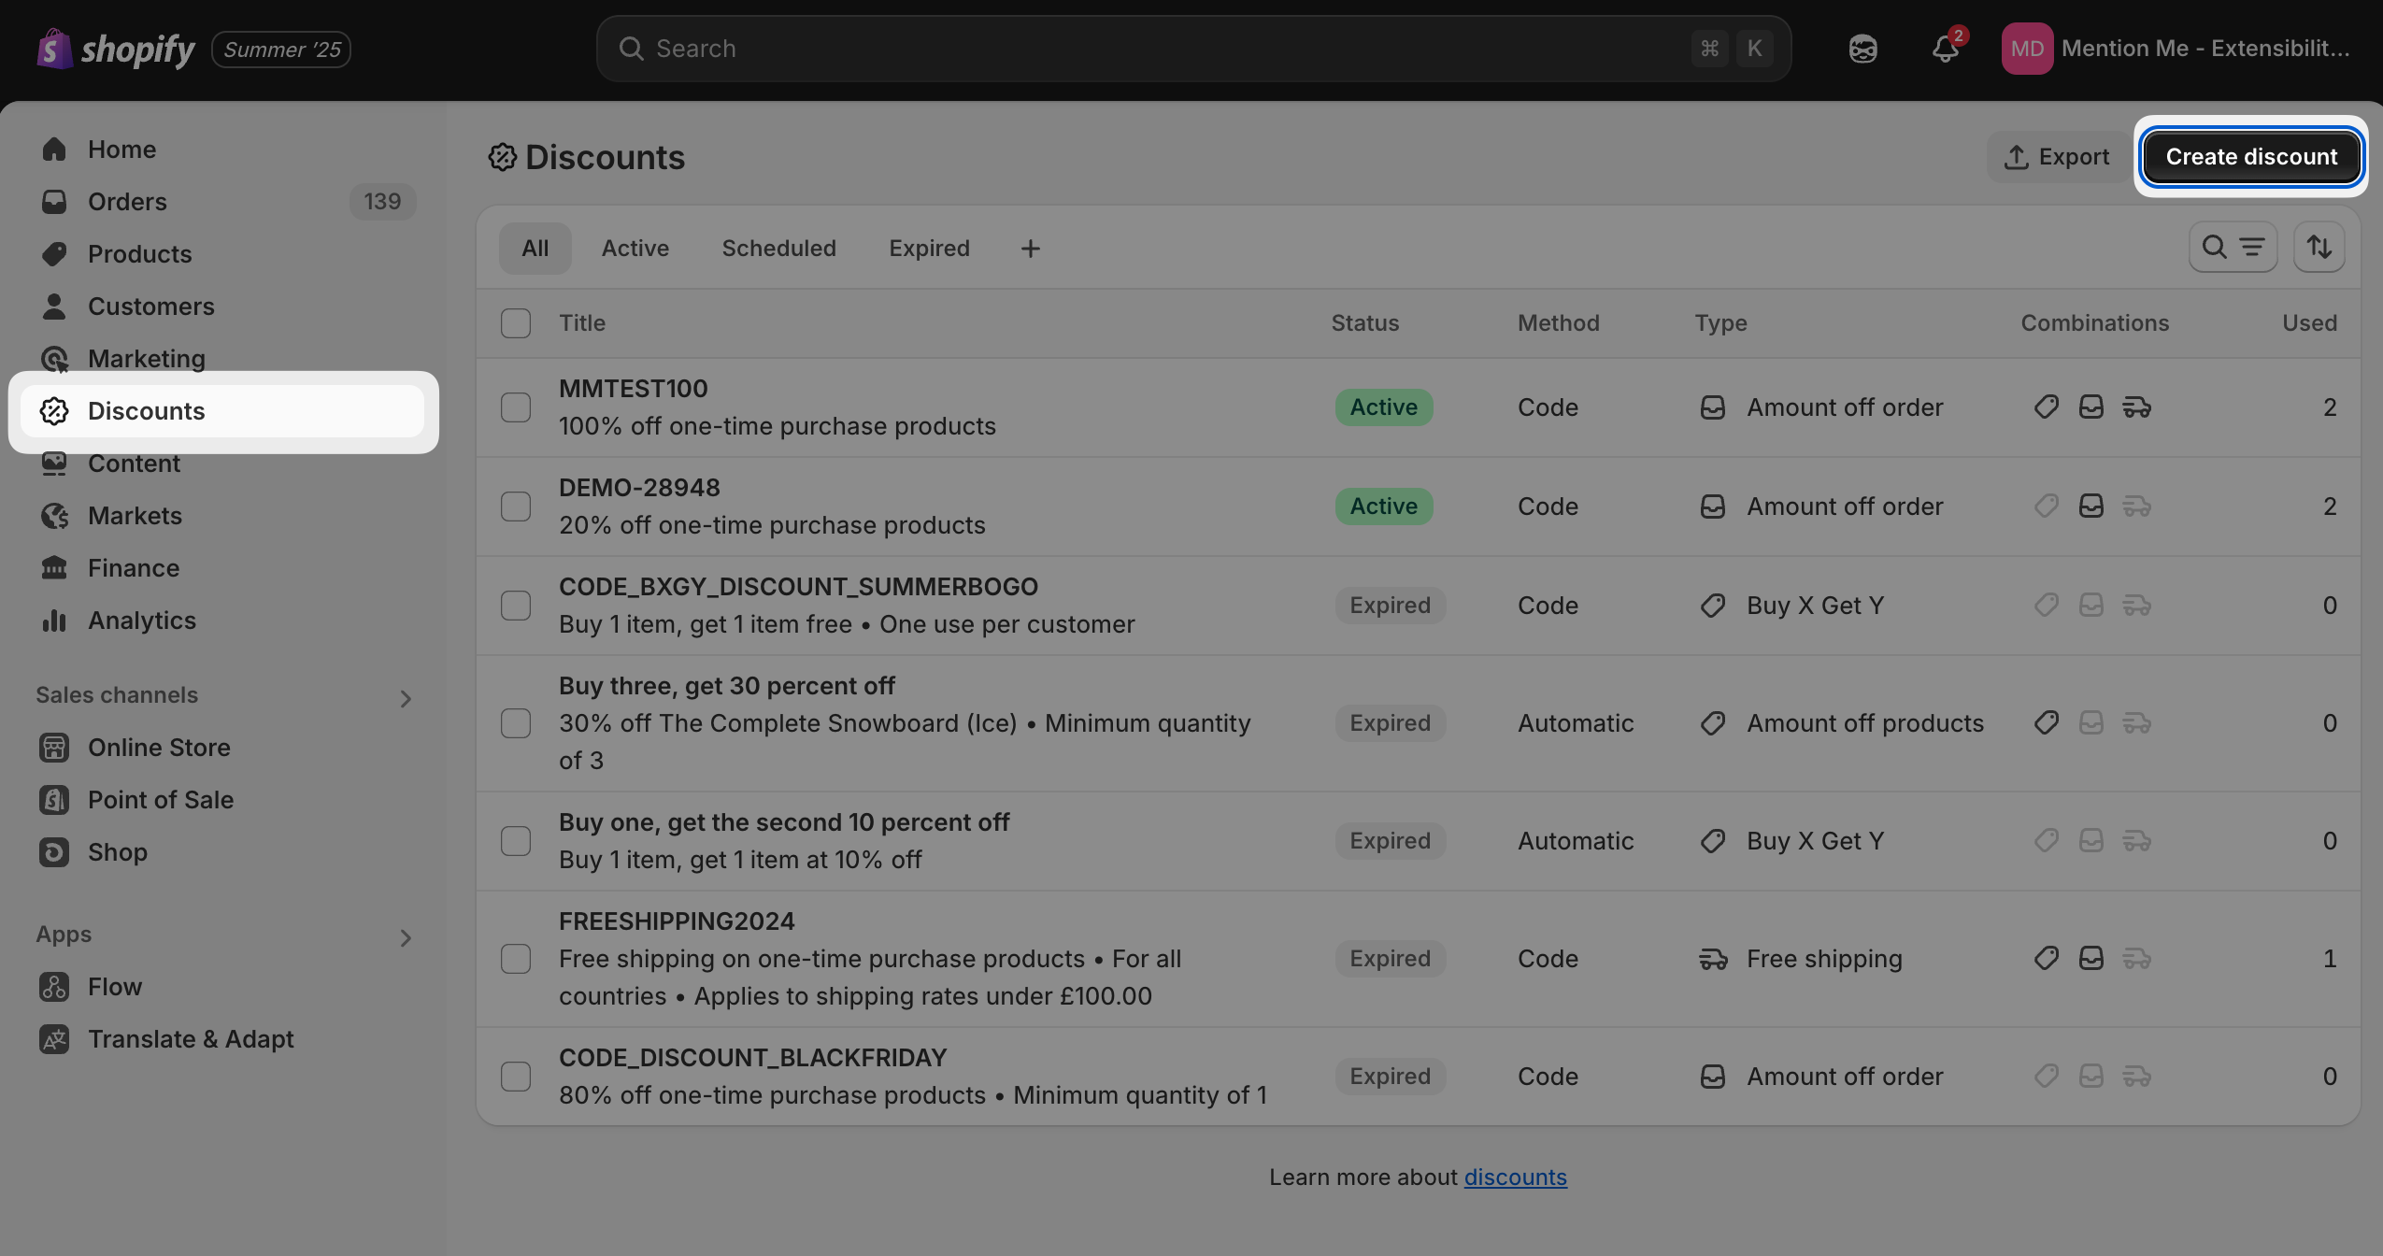2383x1256 pixels.
Task: Go to Point of Sale channel
Action: pos(161,800)
